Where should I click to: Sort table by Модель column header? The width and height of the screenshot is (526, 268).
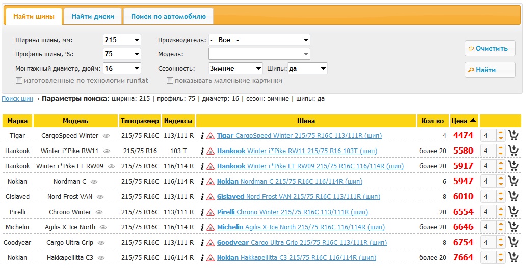click(x=75, y=121)
